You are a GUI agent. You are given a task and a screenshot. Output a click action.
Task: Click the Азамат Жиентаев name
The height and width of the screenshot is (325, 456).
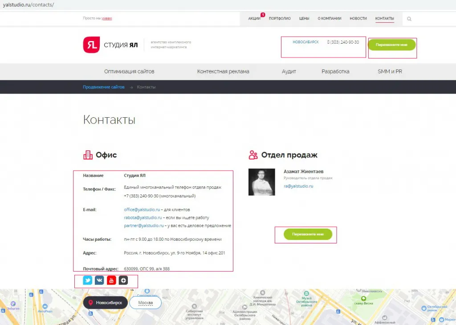(x=304, y=172)
